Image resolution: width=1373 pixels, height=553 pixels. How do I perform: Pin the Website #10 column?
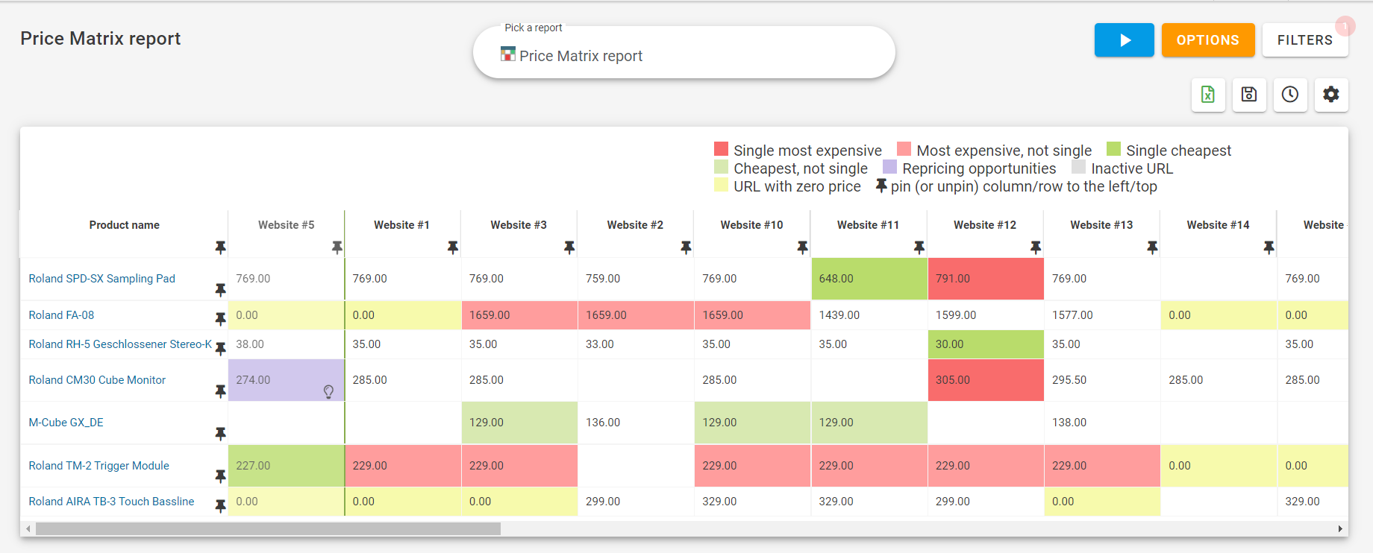pos(802,247)
